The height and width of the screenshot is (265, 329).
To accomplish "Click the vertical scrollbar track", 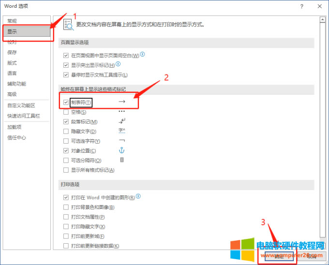I will coord(323,134).
